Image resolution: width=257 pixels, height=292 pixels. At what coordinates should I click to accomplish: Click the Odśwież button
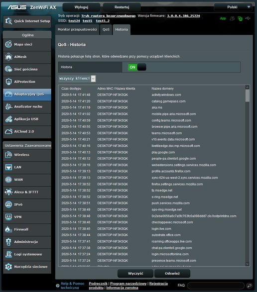(x=172, y=274)
